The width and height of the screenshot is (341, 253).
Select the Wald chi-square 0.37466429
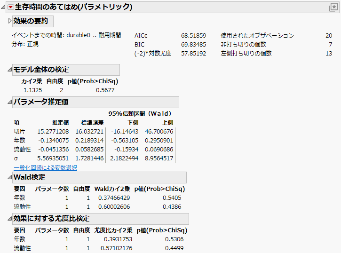click(x=114, y=198)
